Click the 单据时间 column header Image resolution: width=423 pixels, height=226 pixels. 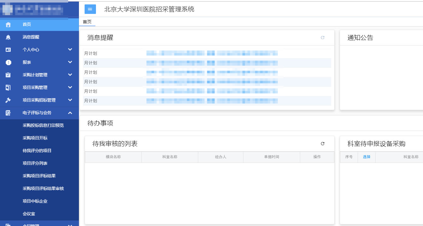tap(271, 157)
